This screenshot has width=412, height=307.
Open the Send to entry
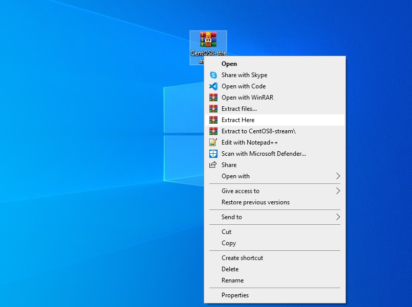[274, 217]
